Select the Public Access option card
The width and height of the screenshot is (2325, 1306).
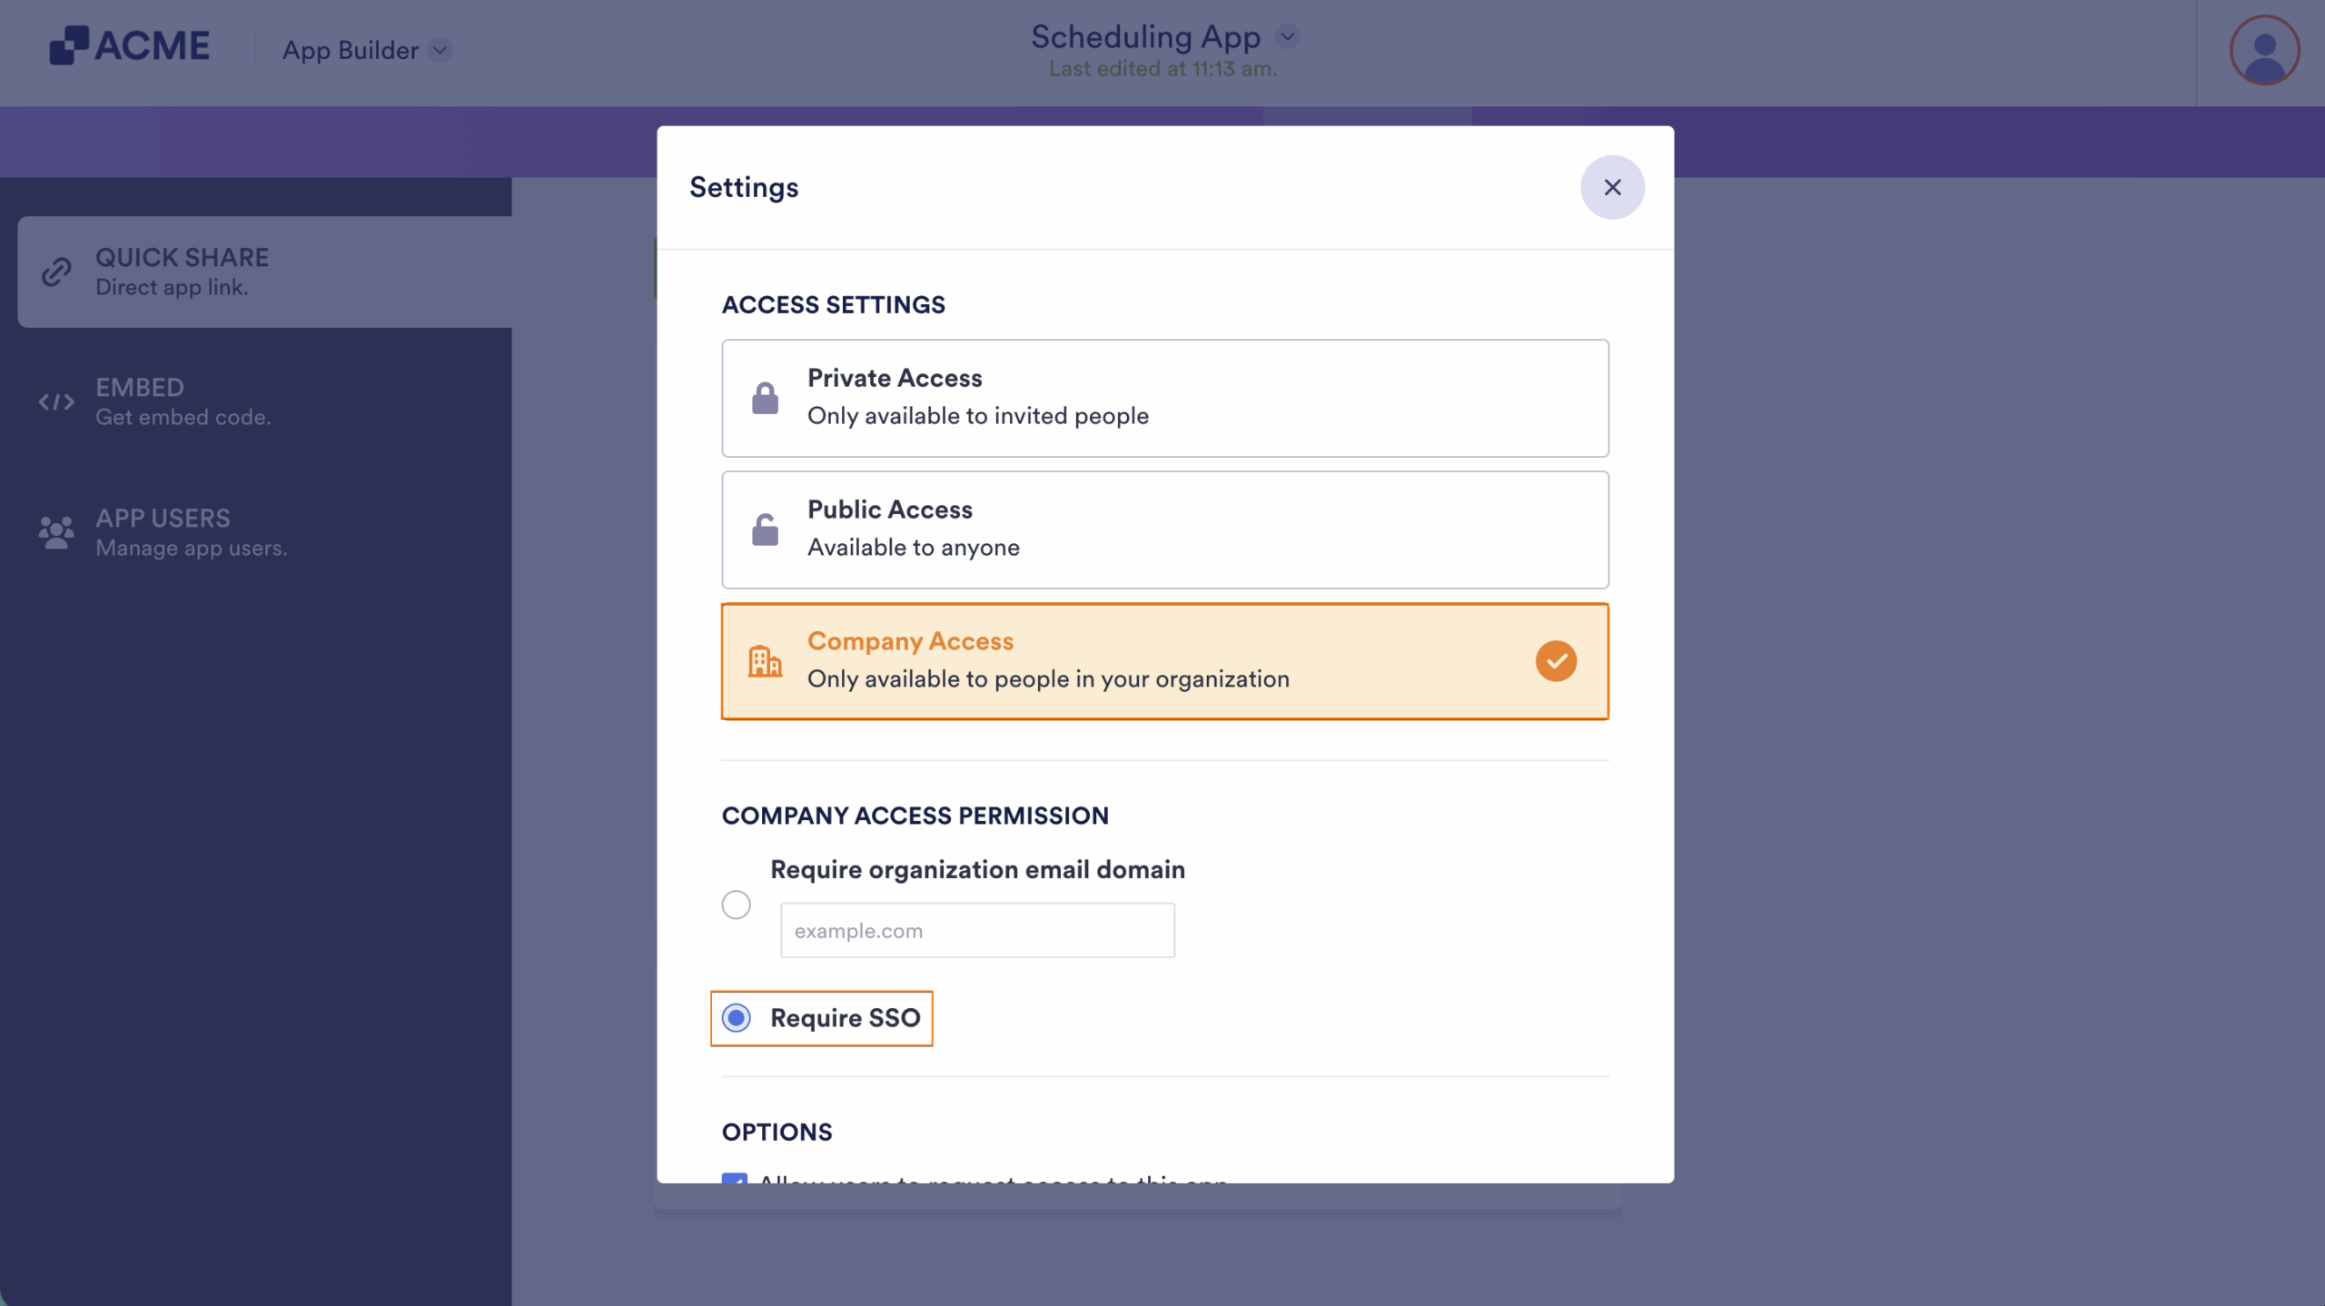click(1163, 529)
